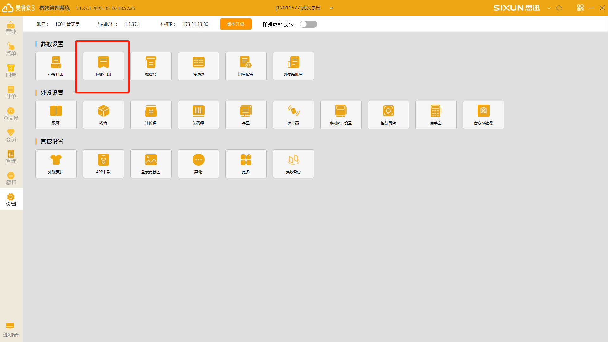Viewport: 608px width, 342px height.
Task: Switch to the 会员 member sidebar tab
Action: pyautogui.click(x=11, y=136)
